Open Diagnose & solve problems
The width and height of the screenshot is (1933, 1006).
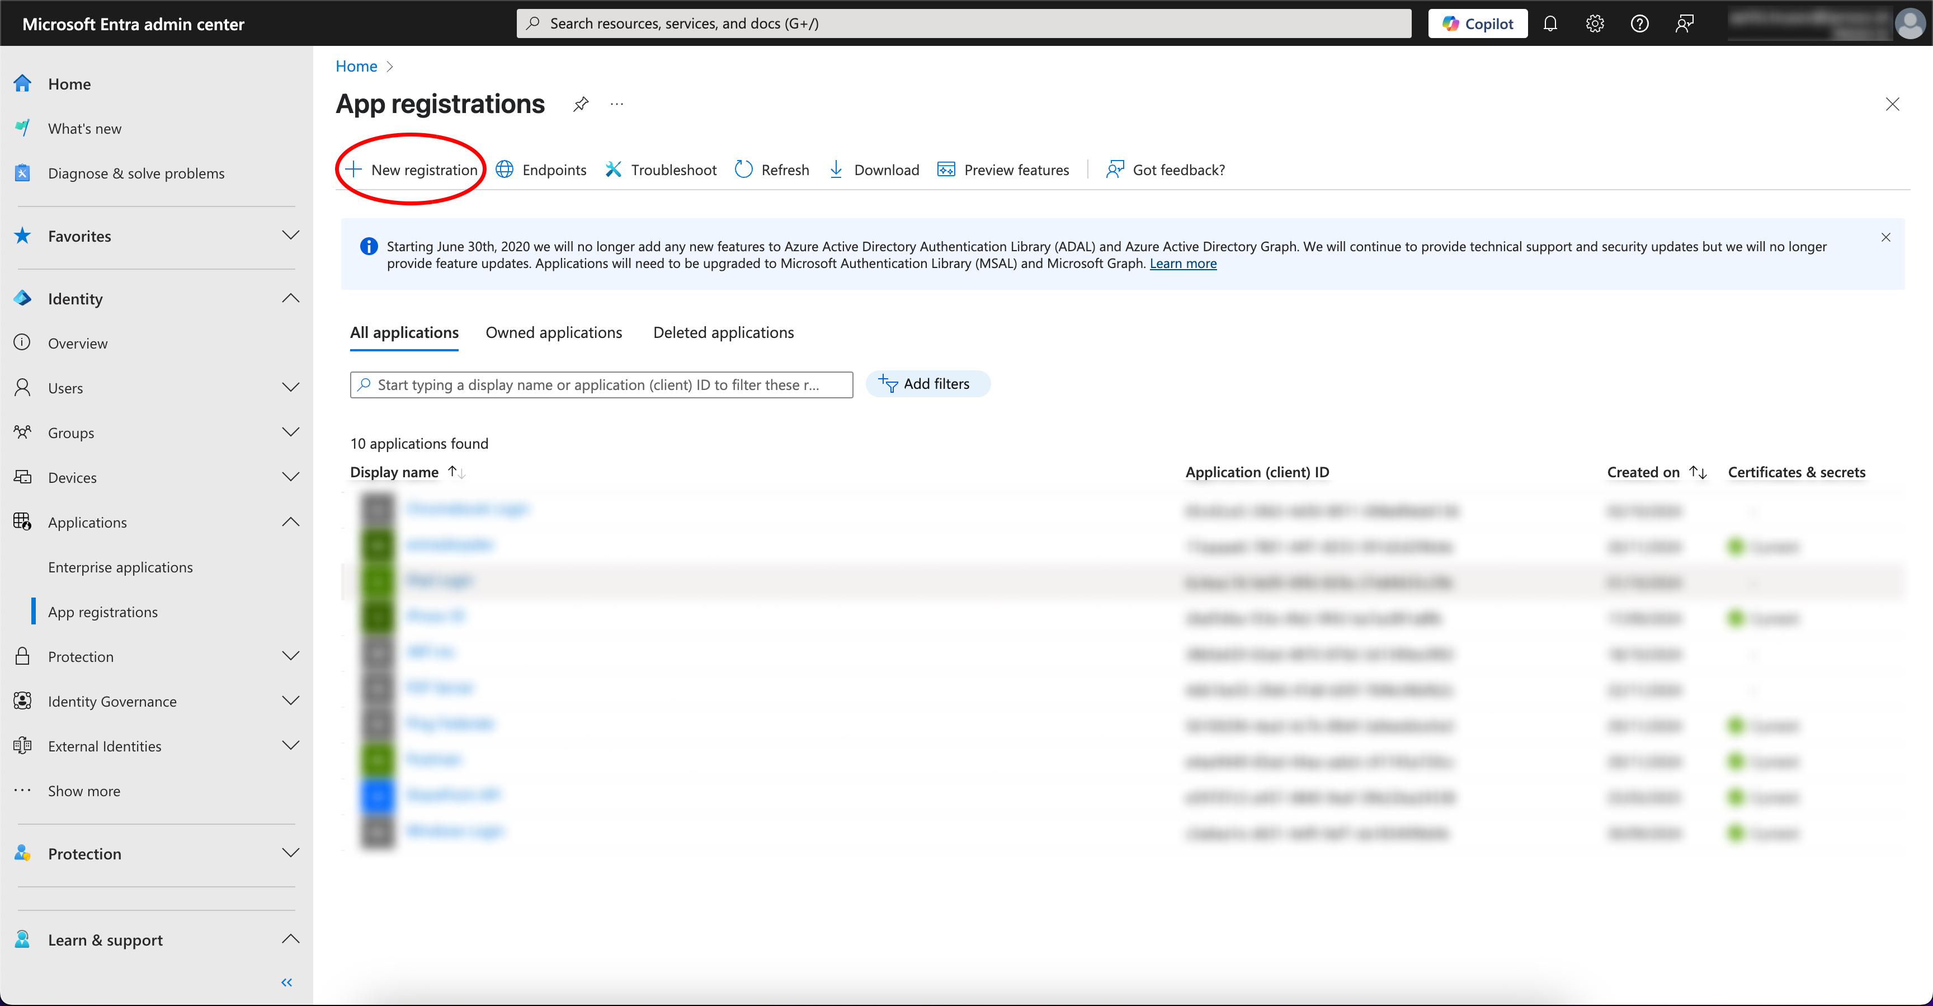[x=136, y=173]
